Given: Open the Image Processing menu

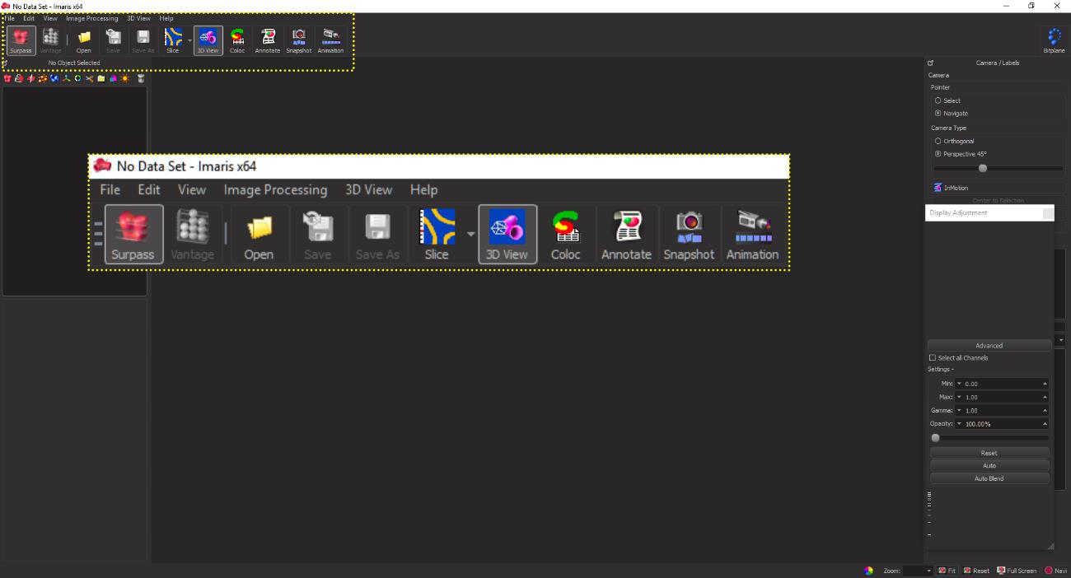Looking at the screenshot, I should pos(92,18).
